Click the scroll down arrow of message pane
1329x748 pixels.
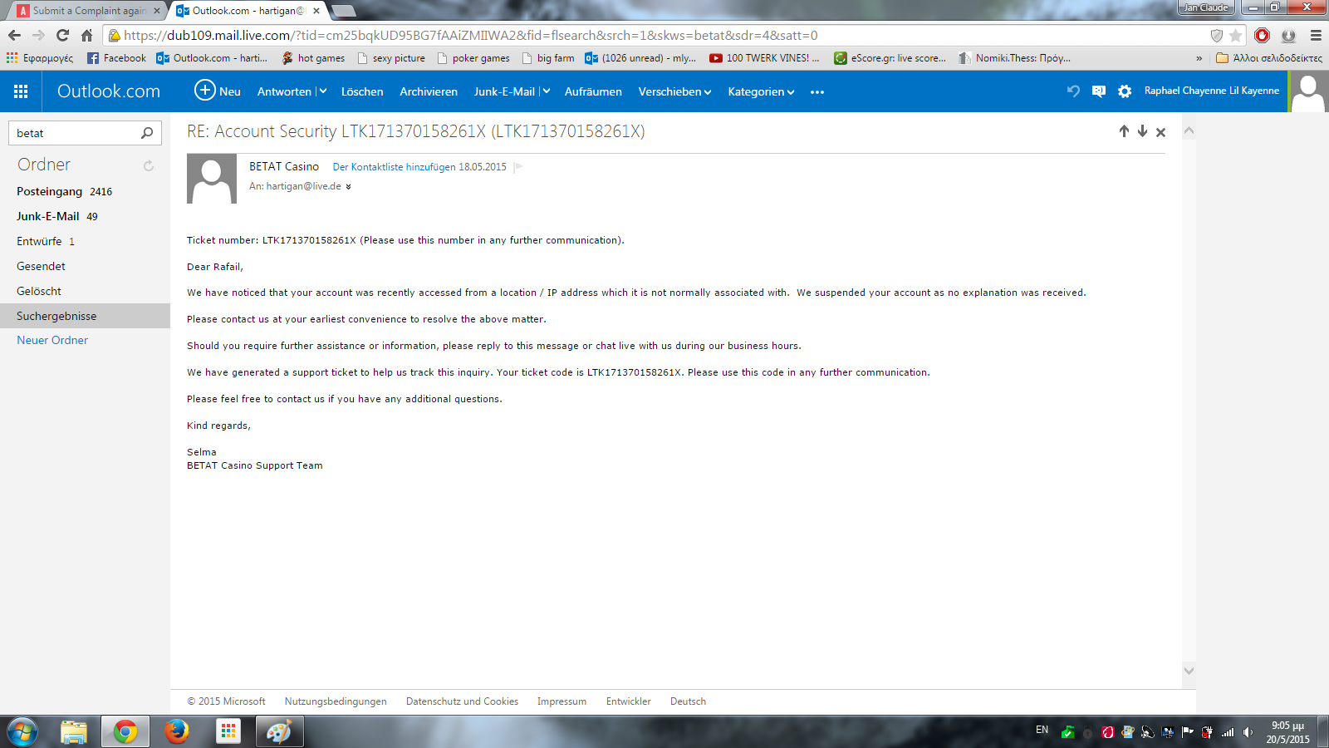[1189, 671]
